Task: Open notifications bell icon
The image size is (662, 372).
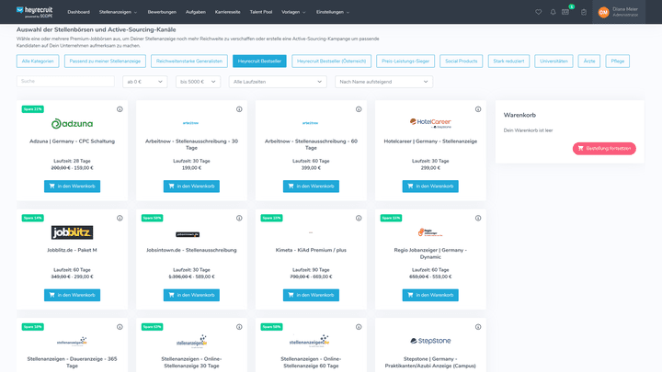Action: pos(553,12)
